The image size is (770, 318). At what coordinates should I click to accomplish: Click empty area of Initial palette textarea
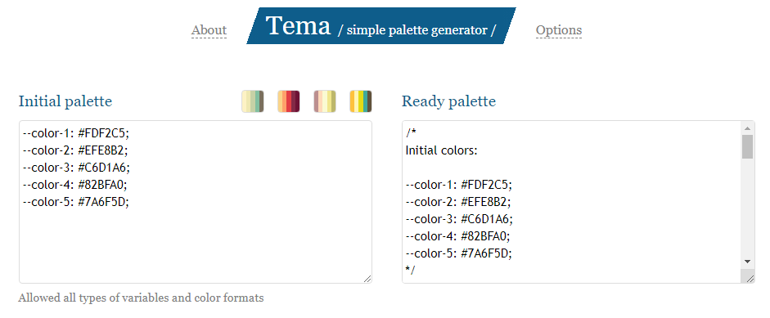(196, 245)
